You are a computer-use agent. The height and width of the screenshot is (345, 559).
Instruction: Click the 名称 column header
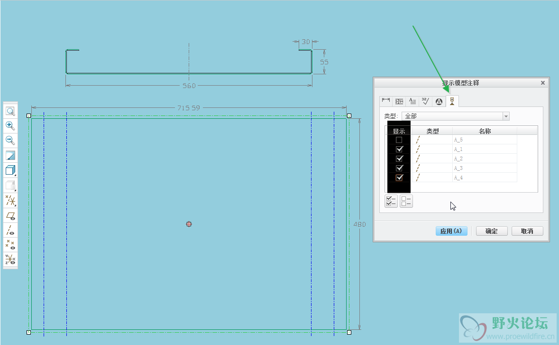pos(485,131)
